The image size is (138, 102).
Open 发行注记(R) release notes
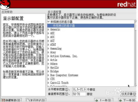click(x=36, y=100)
